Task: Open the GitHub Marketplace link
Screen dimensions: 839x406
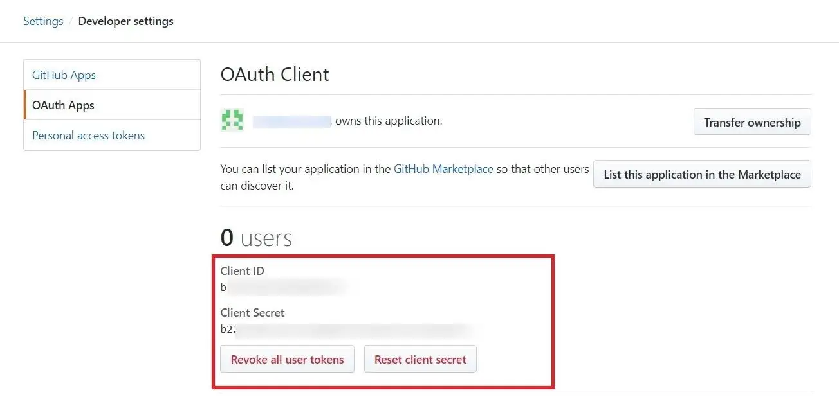Action: click(443, 168)
